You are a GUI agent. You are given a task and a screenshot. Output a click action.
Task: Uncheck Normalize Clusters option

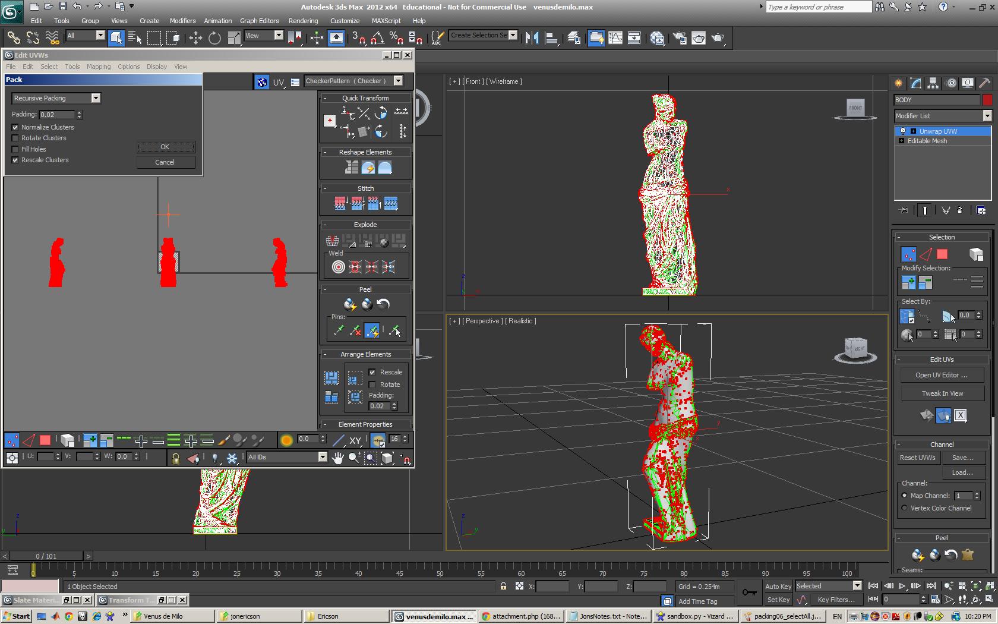(x=15, y=127)
